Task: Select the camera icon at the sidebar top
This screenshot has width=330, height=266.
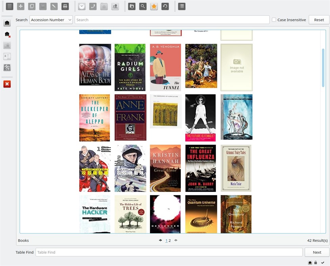Action: point(7,23)
